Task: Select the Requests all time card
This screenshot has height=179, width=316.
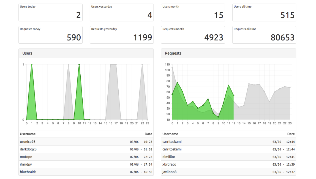Action: pos(264,35)
